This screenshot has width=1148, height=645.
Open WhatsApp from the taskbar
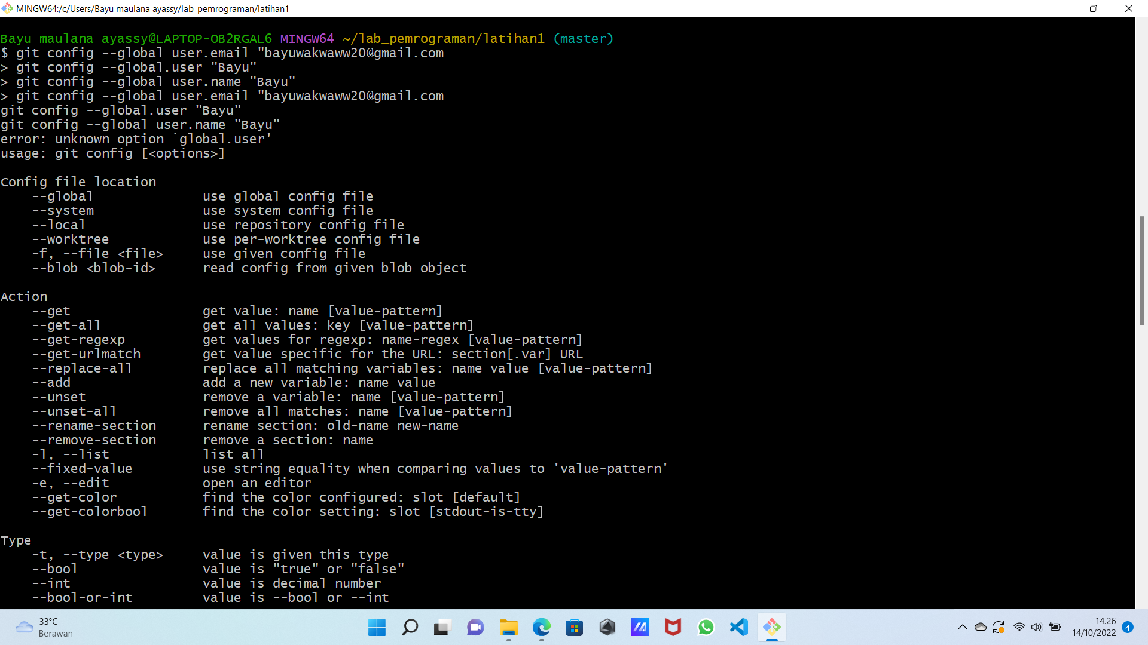click(706, 627)
